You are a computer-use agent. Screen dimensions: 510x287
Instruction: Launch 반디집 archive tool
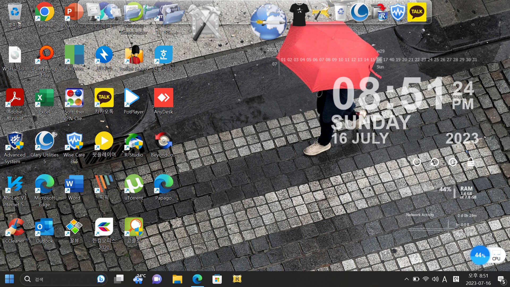pyautogui.click(x=104, y=58)
